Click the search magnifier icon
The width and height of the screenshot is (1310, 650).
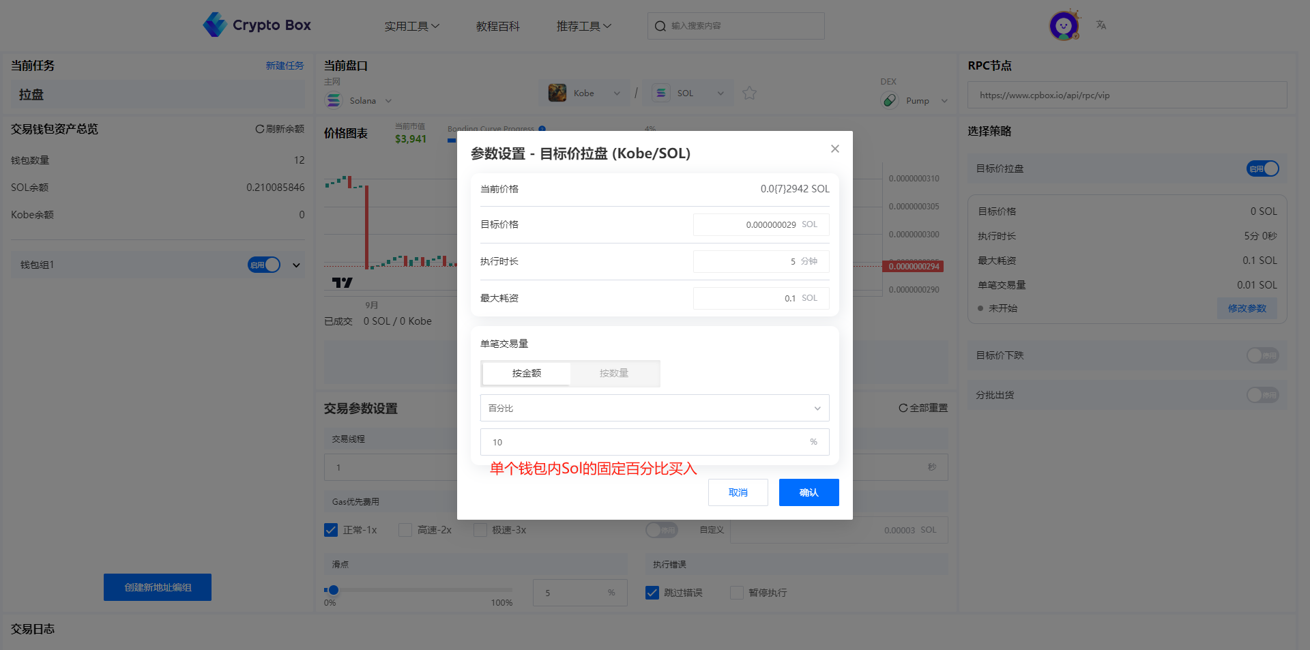point(660,26)
